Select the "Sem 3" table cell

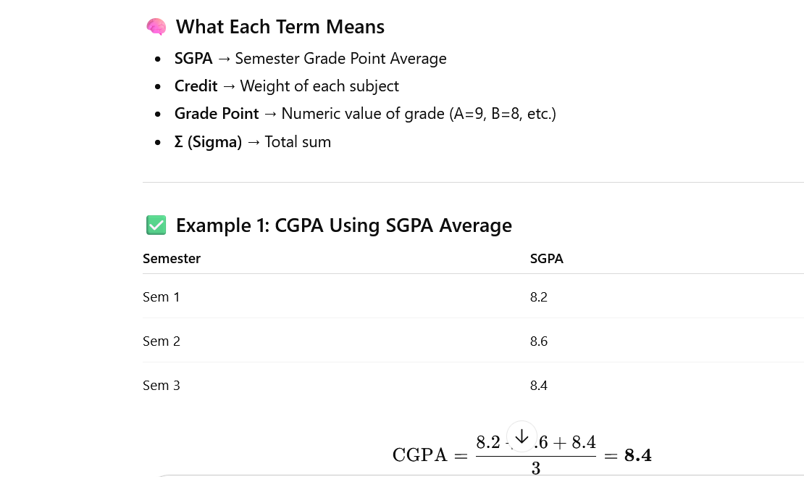(162, 385)
